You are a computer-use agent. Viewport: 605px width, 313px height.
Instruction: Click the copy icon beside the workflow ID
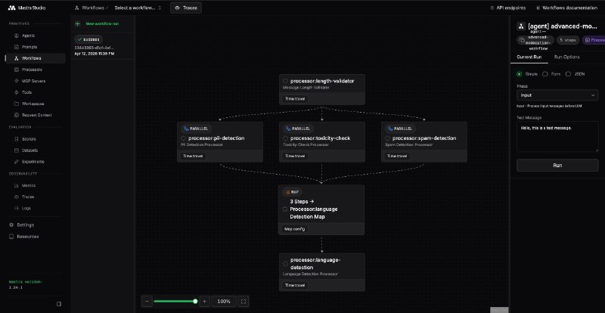click(x=522, y=39)
